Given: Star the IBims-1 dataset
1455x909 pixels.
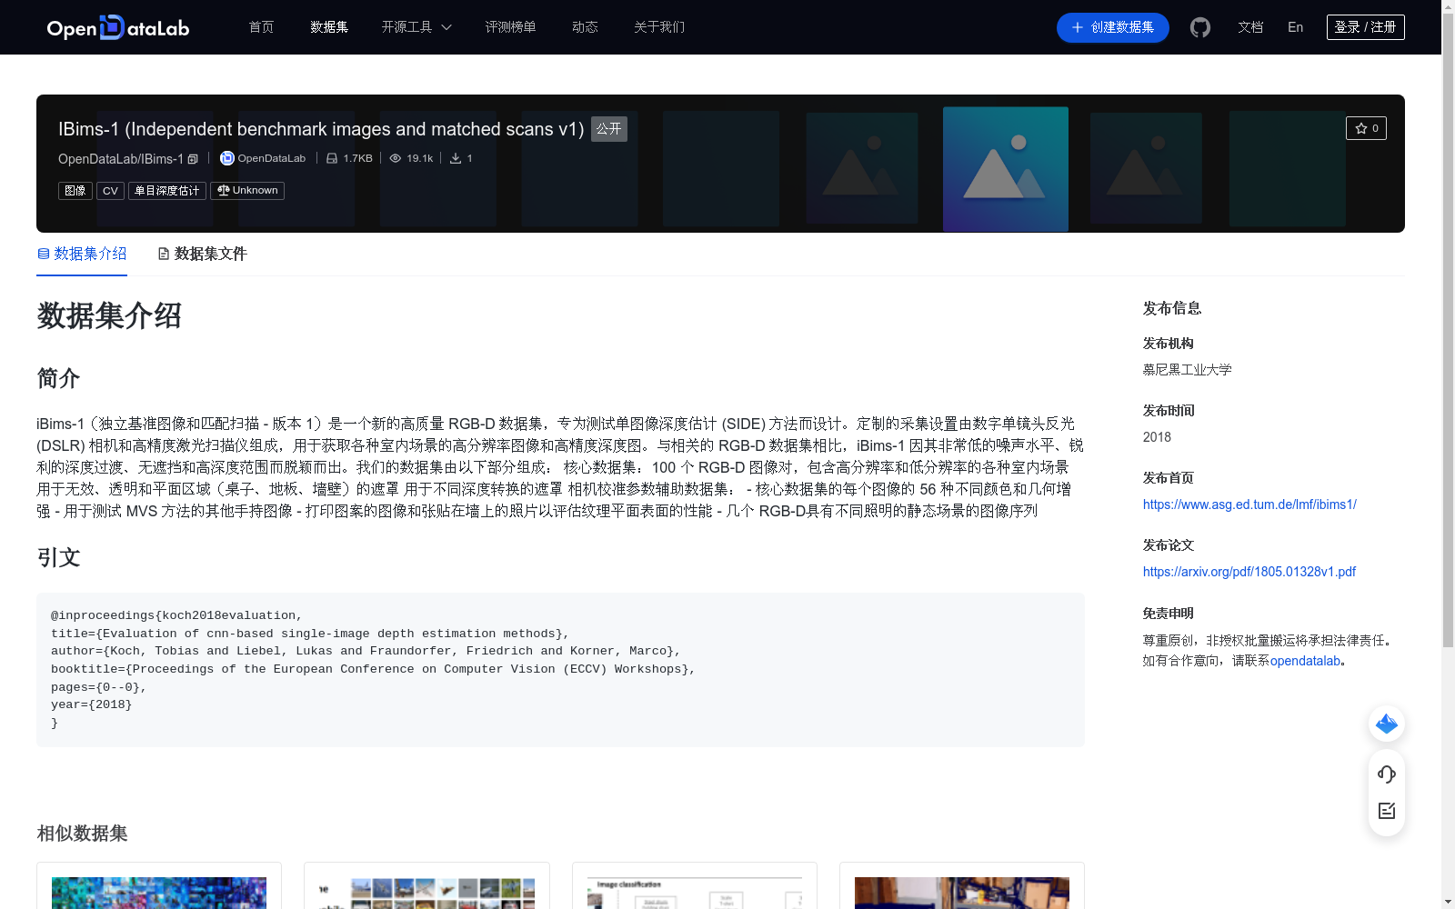Looking at the screenshot, I should tap(1366, 128).
